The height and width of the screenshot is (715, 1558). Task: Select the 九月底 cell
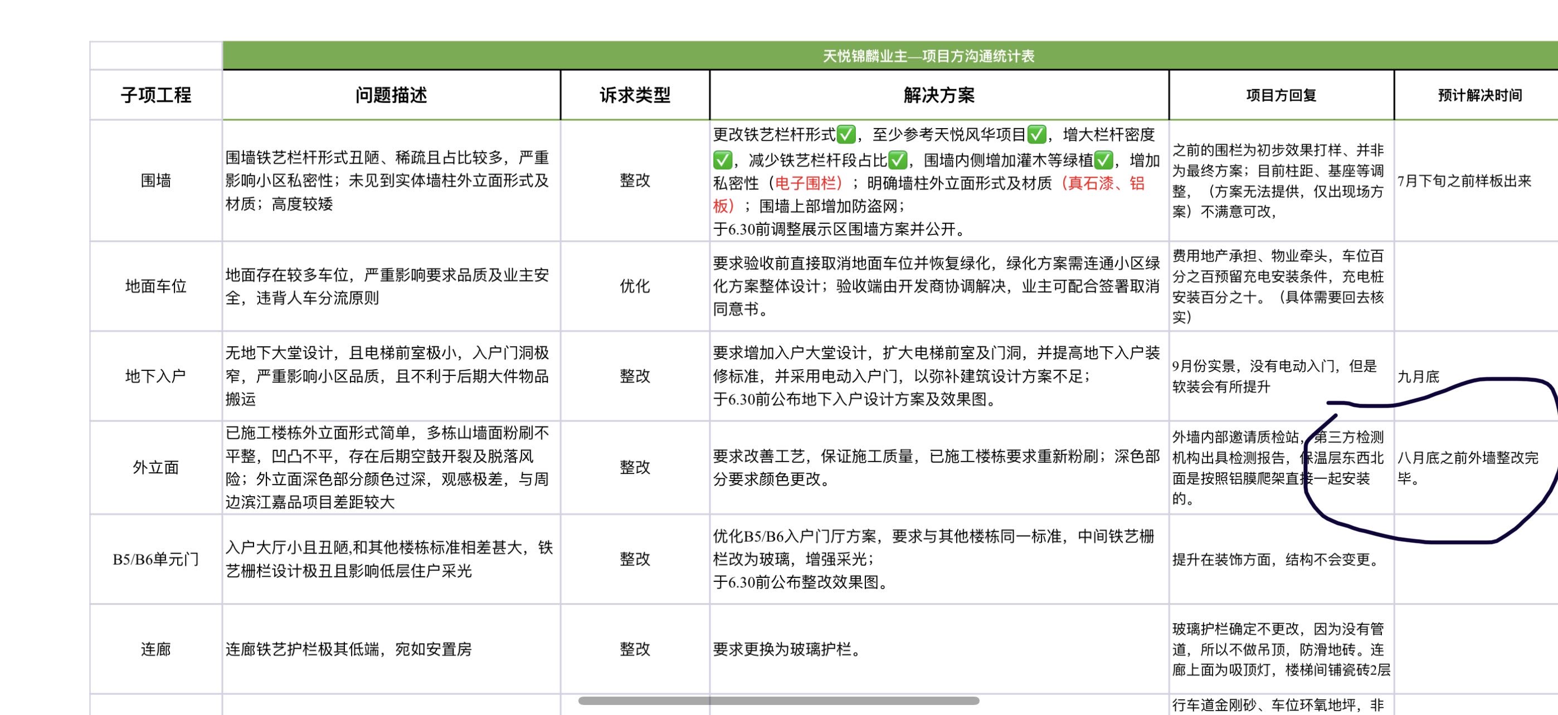pyautogui.click(x=1418, y=376)
